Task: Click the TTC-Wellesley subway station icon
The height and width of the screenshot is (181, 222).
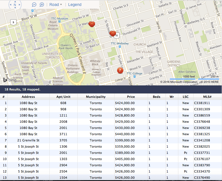Action: [x=120, y=46]
